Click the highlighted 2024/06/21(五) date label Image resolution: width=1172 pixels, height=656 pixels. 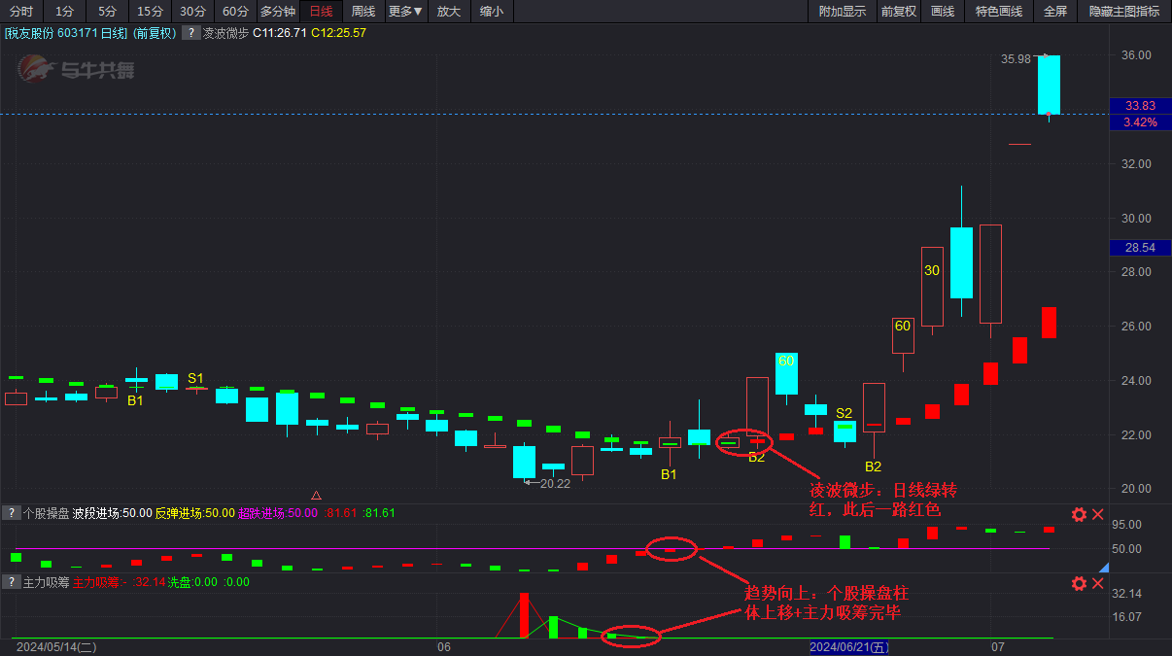click(x=849, y=646)
